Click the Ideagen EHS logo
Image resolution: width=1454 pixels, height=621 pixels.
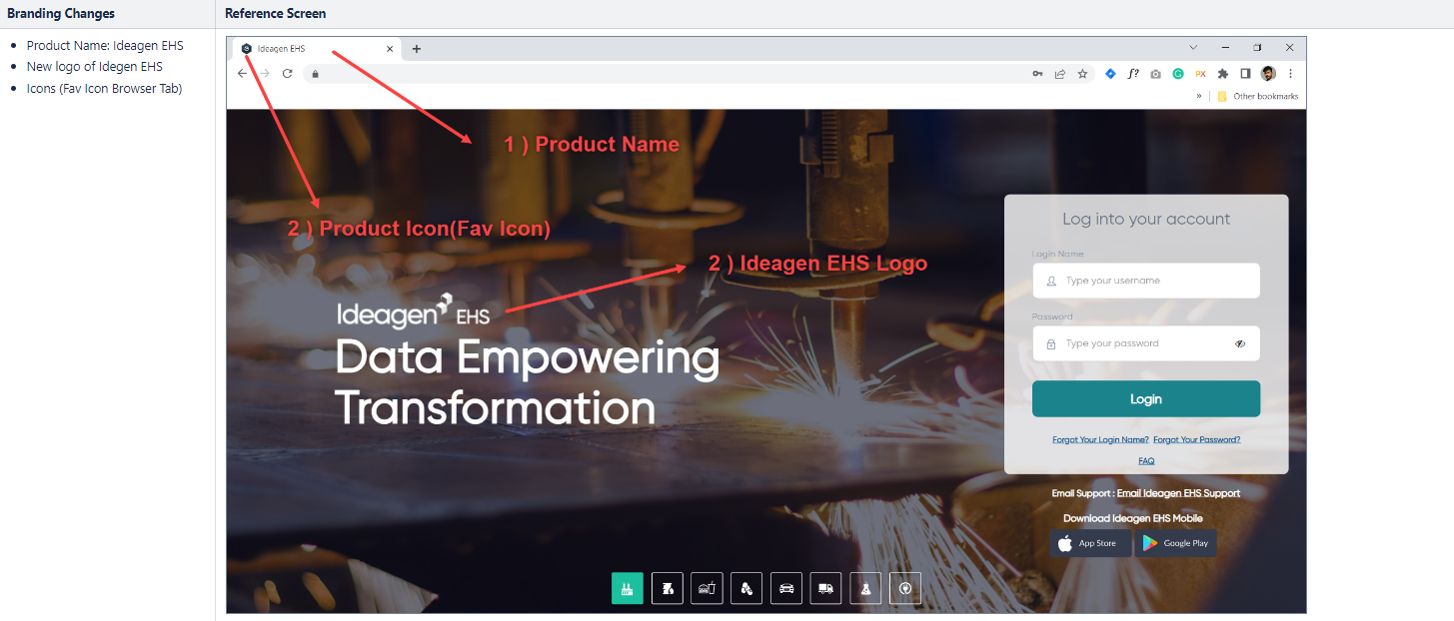(x=413, y=310)
